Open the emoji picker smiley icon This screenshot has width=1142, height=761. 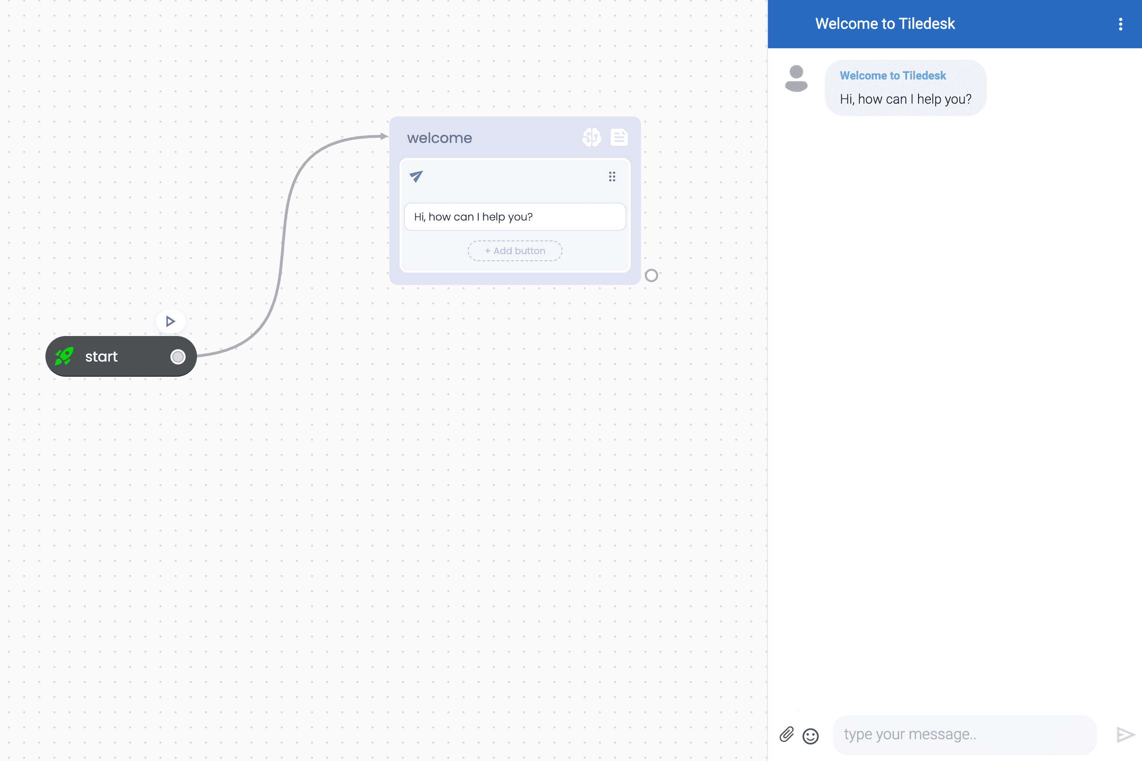tap(811, 736)
